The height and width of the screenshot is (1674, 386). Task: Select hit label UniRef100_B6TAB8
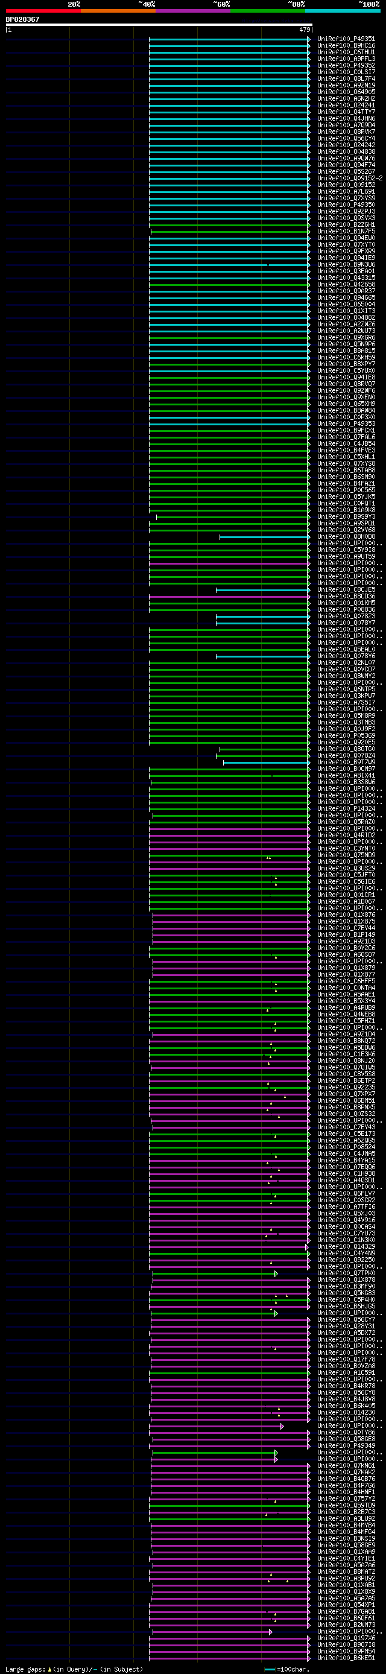coord(346,470)
